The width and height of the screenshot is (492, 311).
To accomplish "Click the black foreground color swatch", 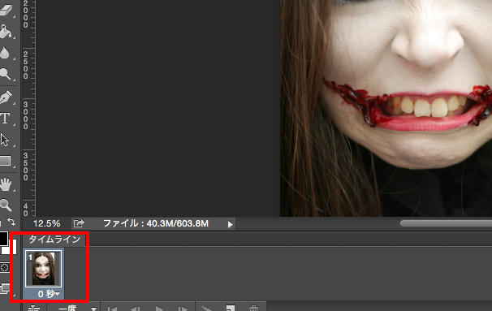I will point(3,239).
